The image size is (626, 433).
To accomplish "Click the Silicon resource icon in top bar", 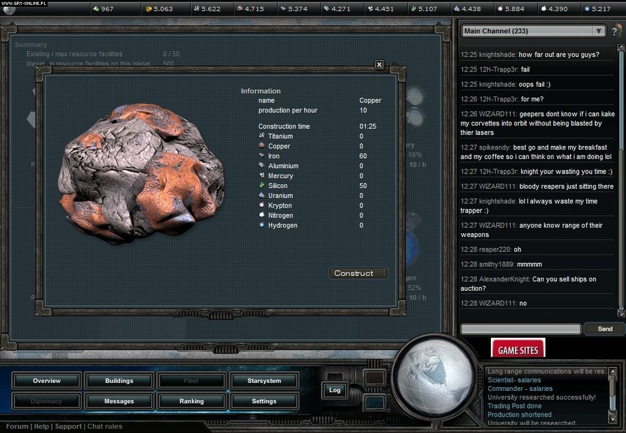I will 413,9.
